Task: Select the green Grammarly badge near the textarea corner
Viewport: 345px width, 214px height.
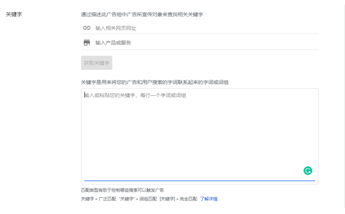Action: coord(308,170)
